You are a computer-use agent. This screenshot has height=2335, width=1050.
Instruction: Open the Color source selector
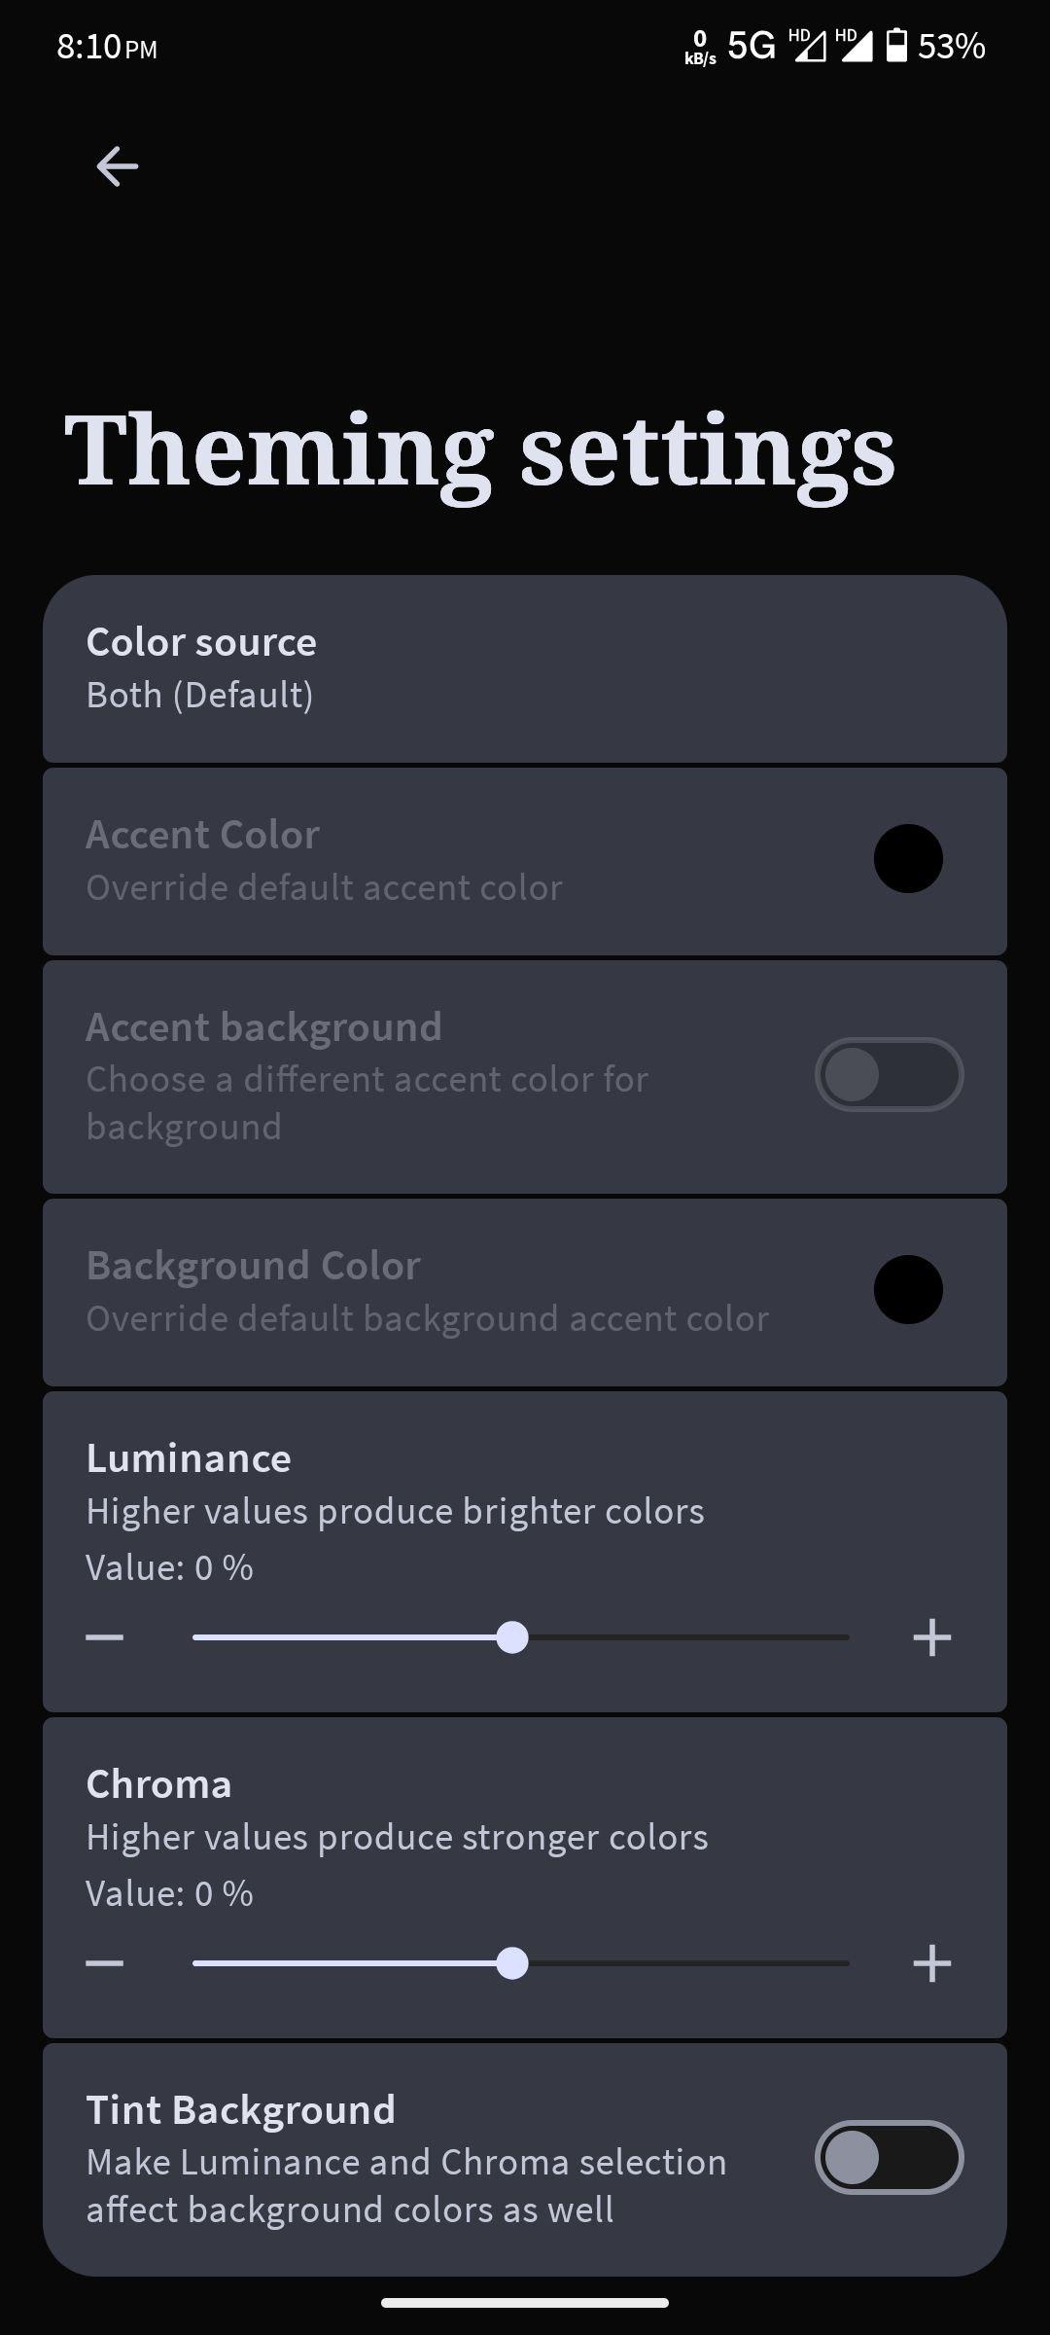click(525, 668)
